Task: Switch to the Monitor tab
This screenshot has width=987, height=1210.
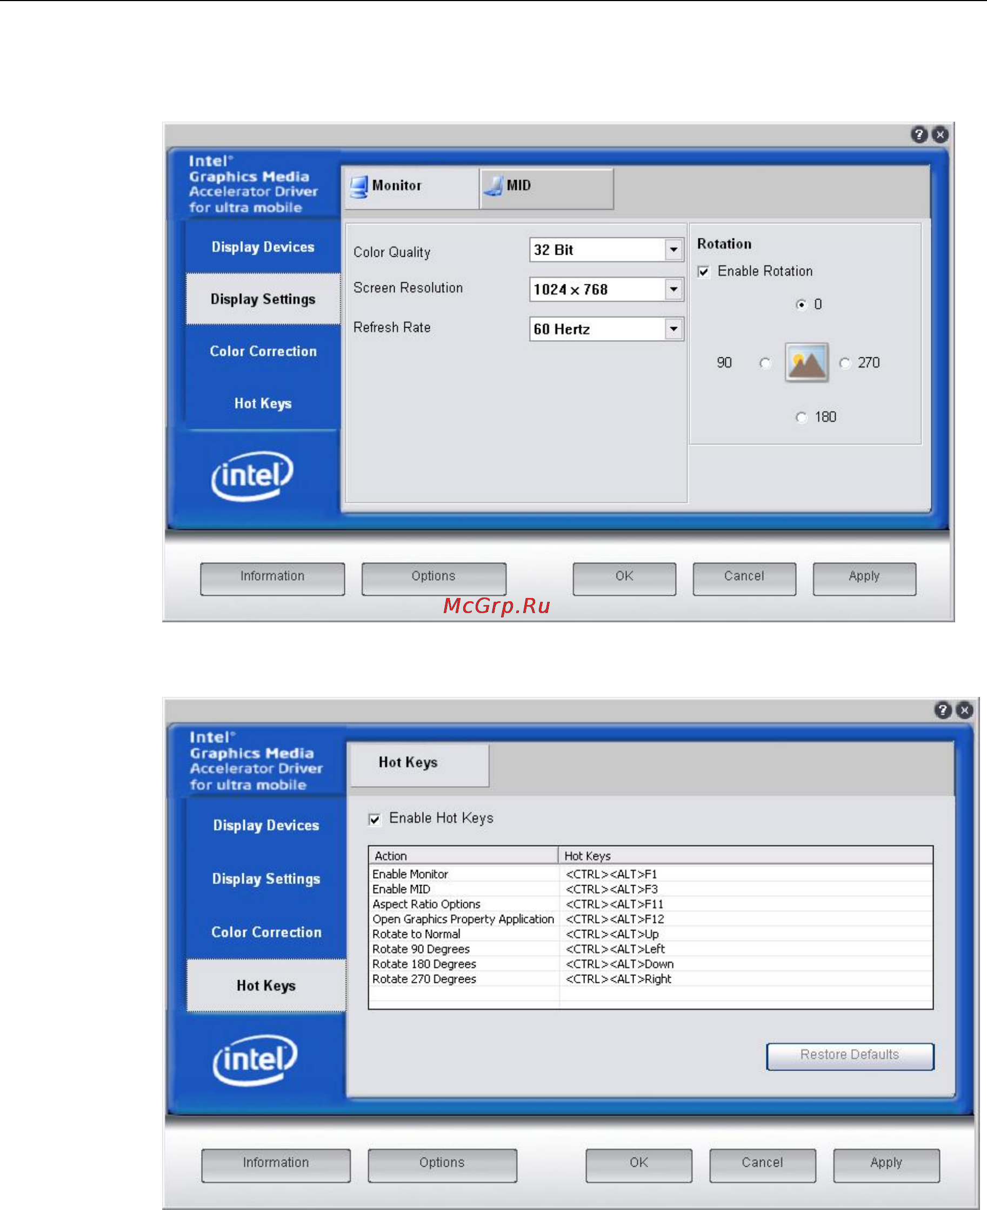Action: pos(412,188)
